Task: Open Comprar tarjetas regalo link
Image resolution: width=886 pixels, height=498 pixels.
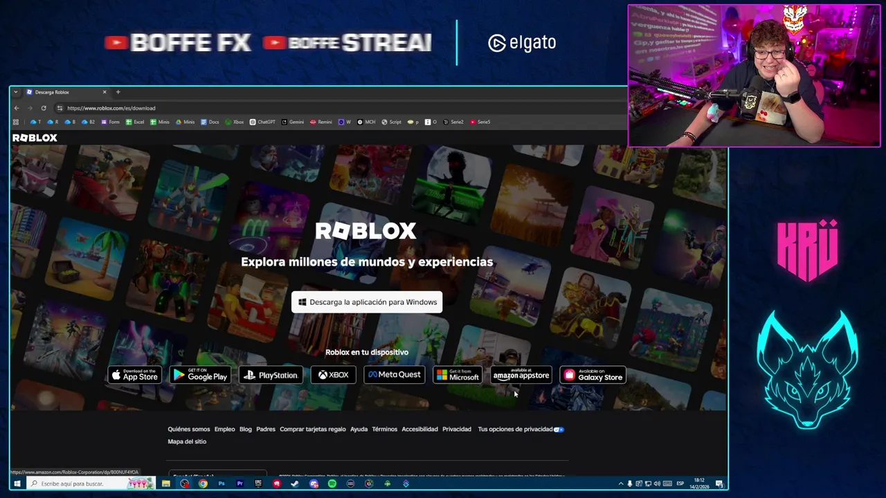Action: (x=313, y=429)
